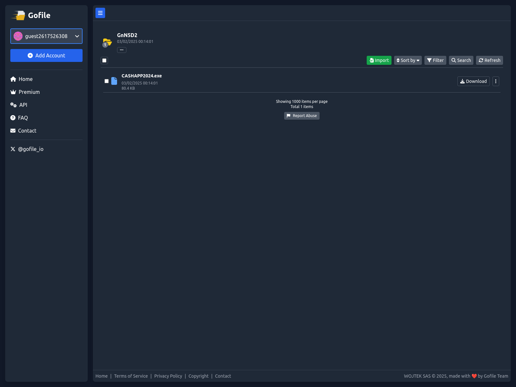Viewport: 516px width, 387px height.
Task: Open the Premium sidebar item
Action: point(25,92)
